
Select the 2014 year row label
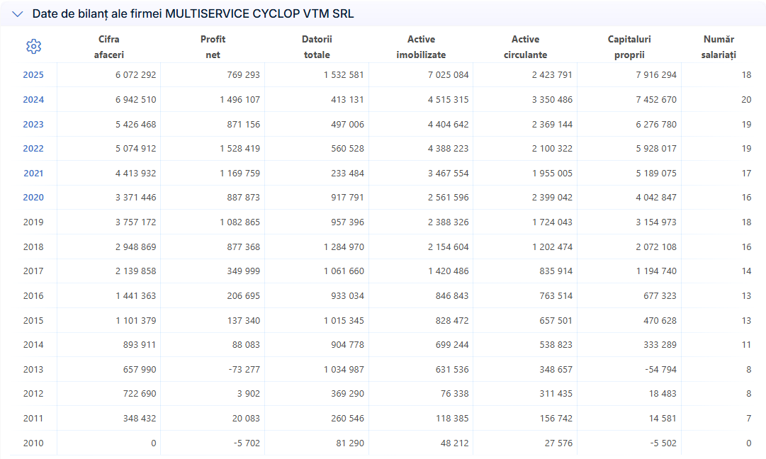coord(33,345)
